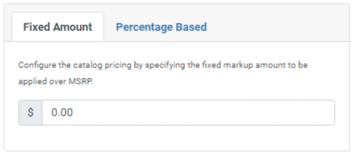
Task: Select the Fixed Amount tab
Action: pos(58,27)
